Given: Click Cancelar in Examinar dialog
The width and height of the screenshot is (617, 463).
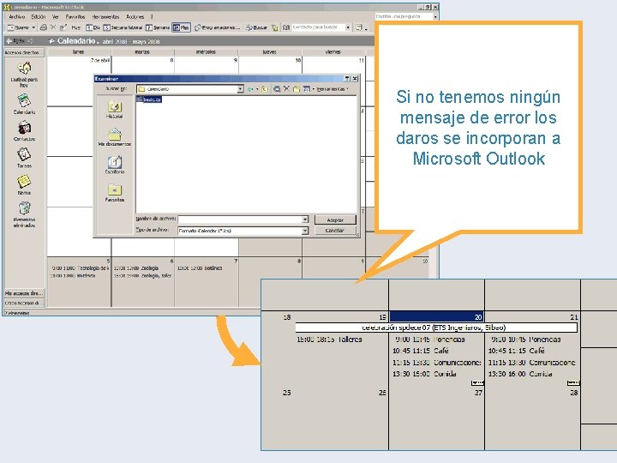Looking at the screenshot, I should [x=335, y=231].
